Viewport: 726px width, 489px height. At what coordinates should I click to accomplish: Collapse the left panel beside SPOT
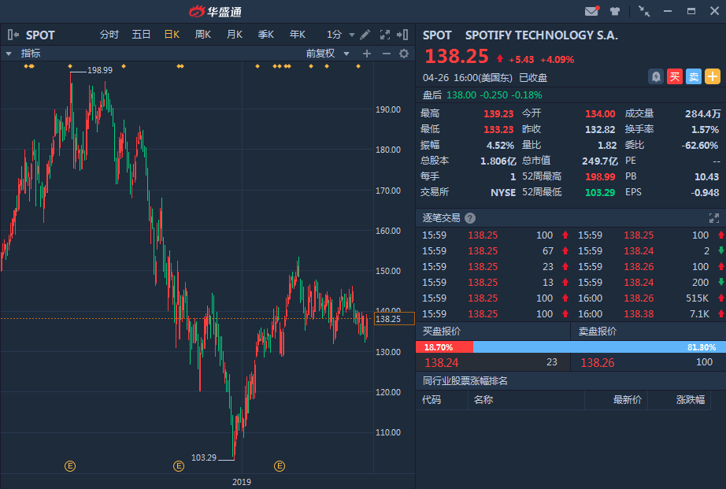coord(13,35)
